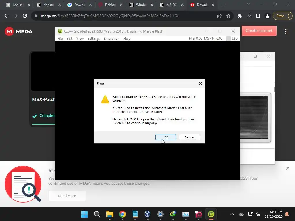This screenshot has width=295, height=221.
Task: Open File Explorer from taskbar
Action: click(x=110, y=214)
